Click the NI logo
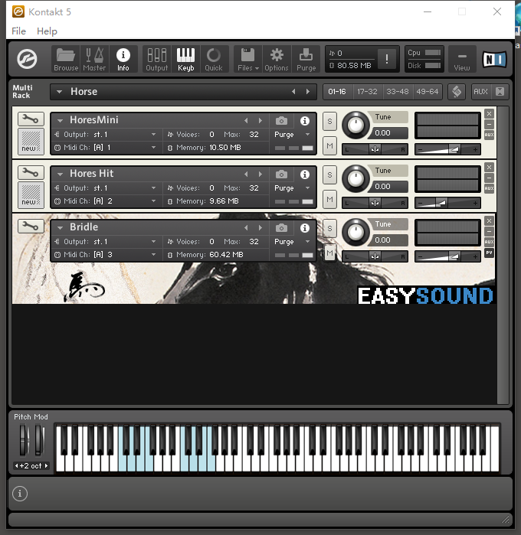Image resolution: width=521 pixels, height=535 pixels. pyautogui.click(x=494, y=60)
